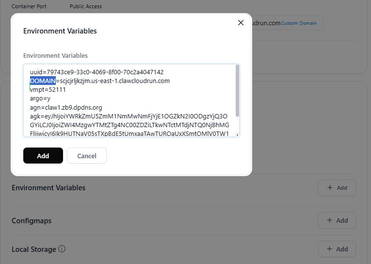The height and width of the screenshot is (264, 371).
Task: Click the agn=claw1.zb9.dpdns.org line
Action: (66, 108)
